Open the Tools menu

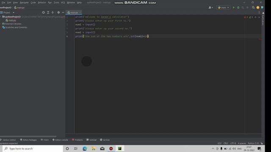click(56, 3)
